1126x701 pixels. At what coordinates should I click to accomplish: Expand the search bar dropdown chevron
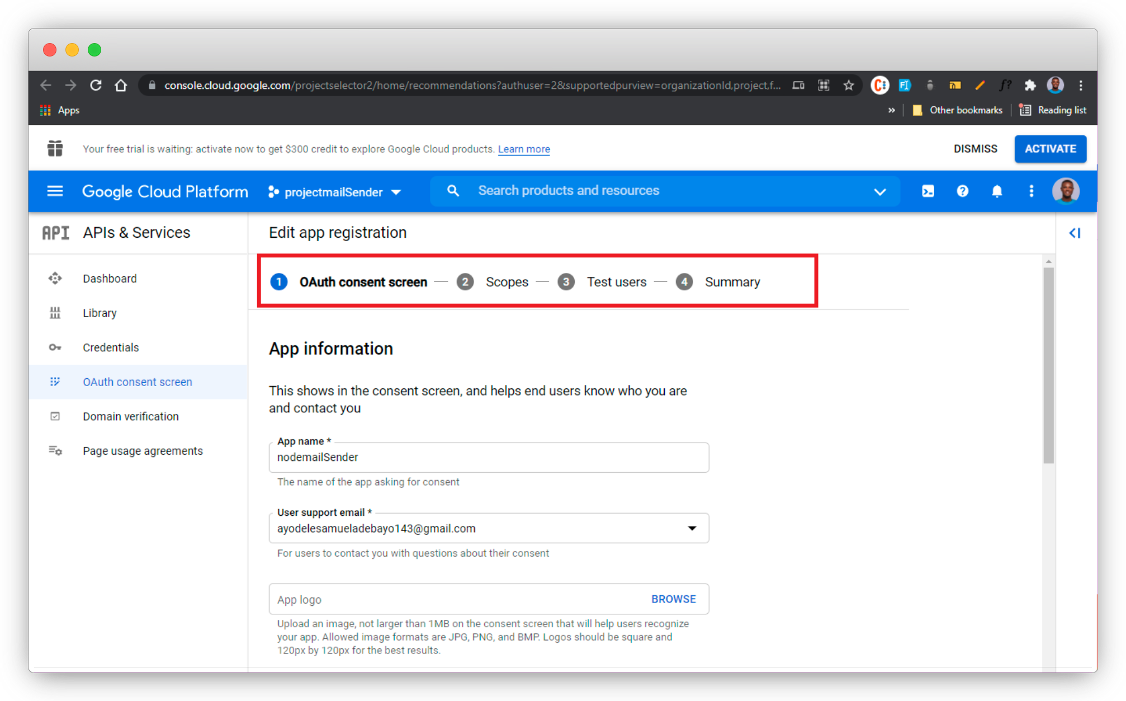click(879, 192)
